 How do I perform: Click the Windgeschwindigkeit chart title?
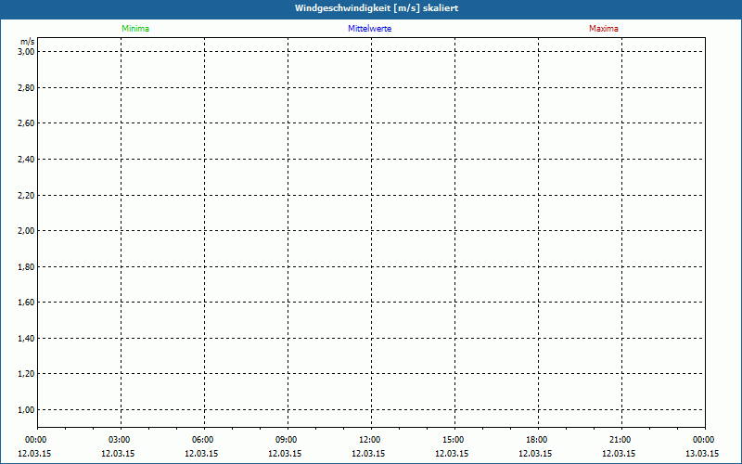click(x=377, y=8)
